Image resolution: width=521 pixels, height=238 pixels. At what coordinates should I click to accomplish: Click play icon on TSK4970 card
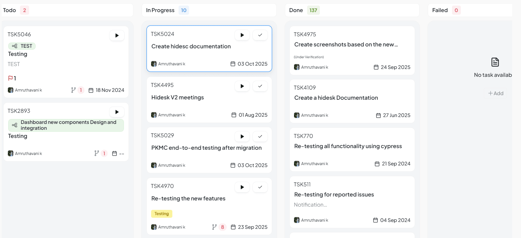pyautogui.click(x=242, y=187)
